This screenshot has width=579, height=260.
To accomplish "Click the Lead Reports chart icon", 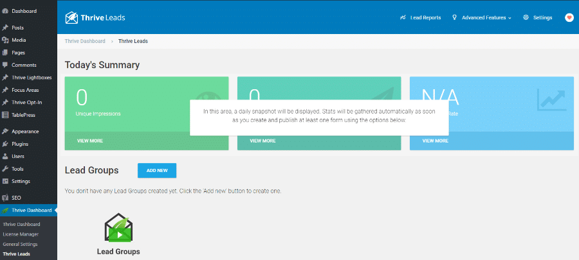I will coord(403,17).
